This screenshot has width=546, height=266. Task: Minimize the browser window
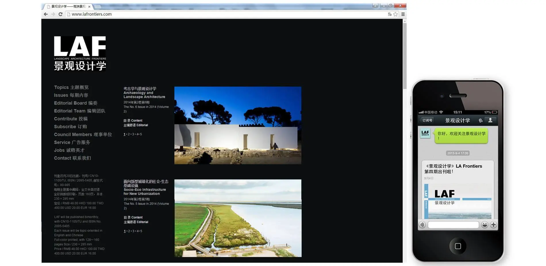click(x=383, y=6)
